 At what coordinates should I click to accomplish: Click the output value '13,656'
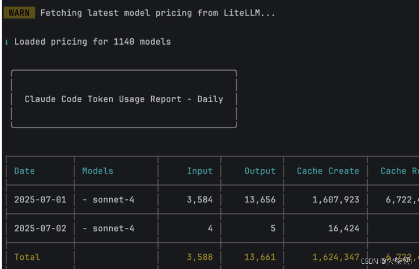tap(260, 199)
